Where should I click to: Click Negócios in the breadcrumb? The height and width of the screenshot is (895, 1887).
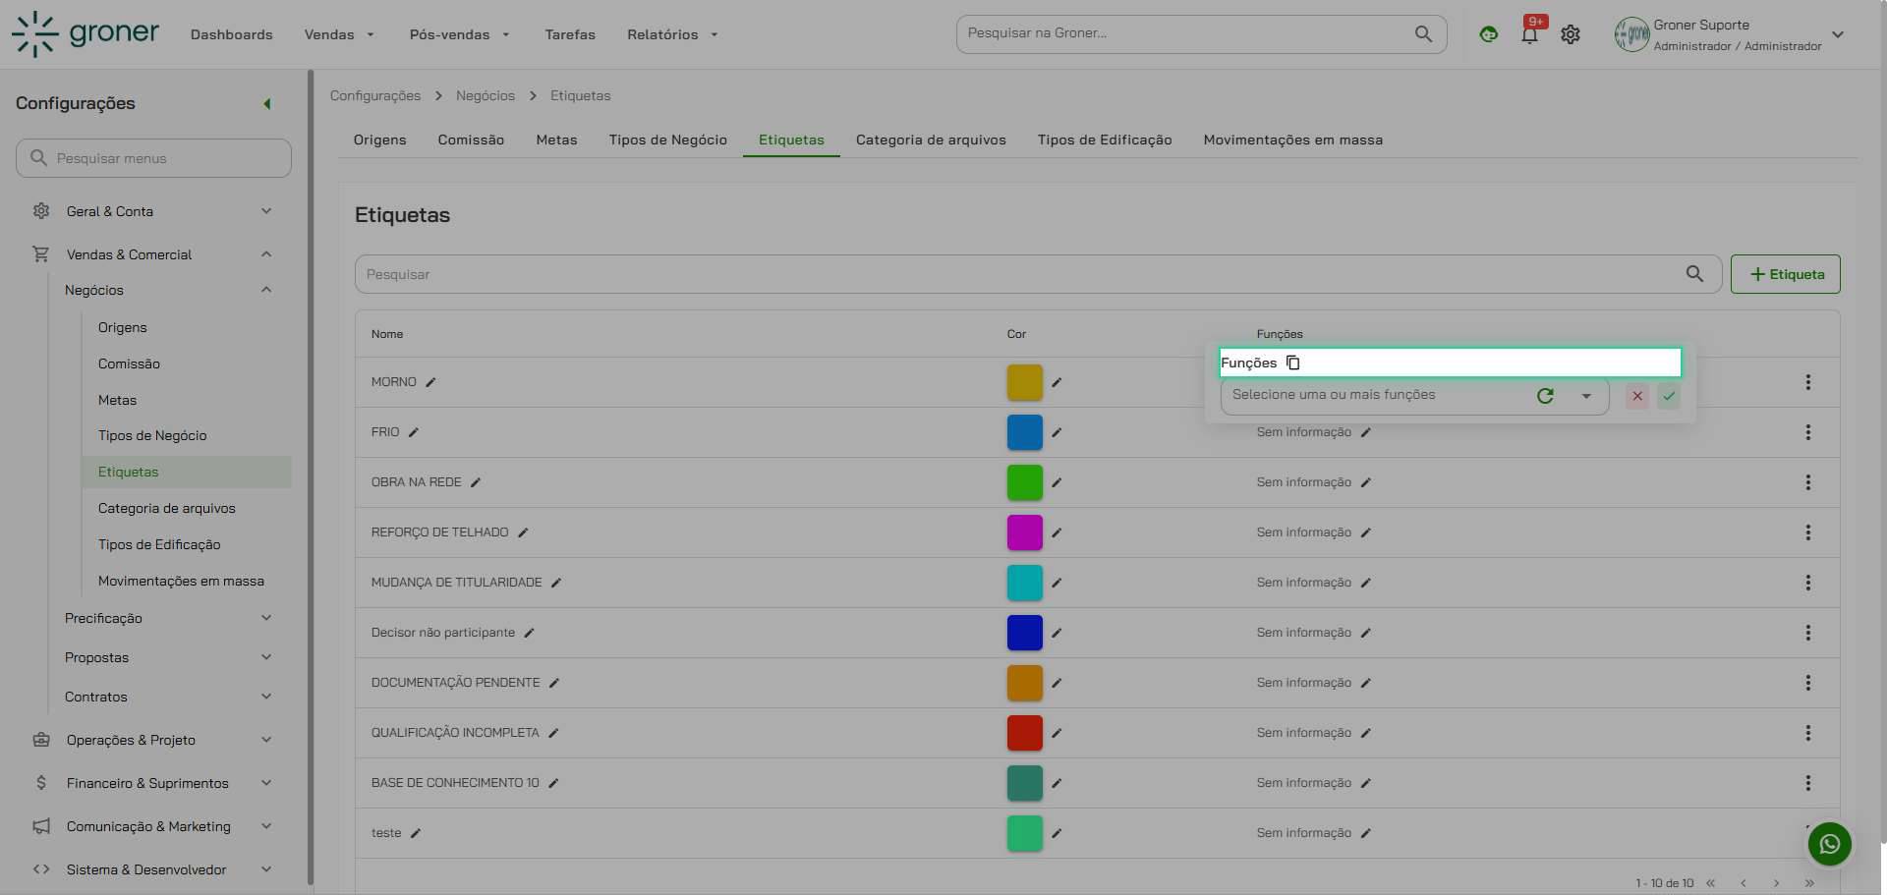pyautogui.click(x=486, y=95)
